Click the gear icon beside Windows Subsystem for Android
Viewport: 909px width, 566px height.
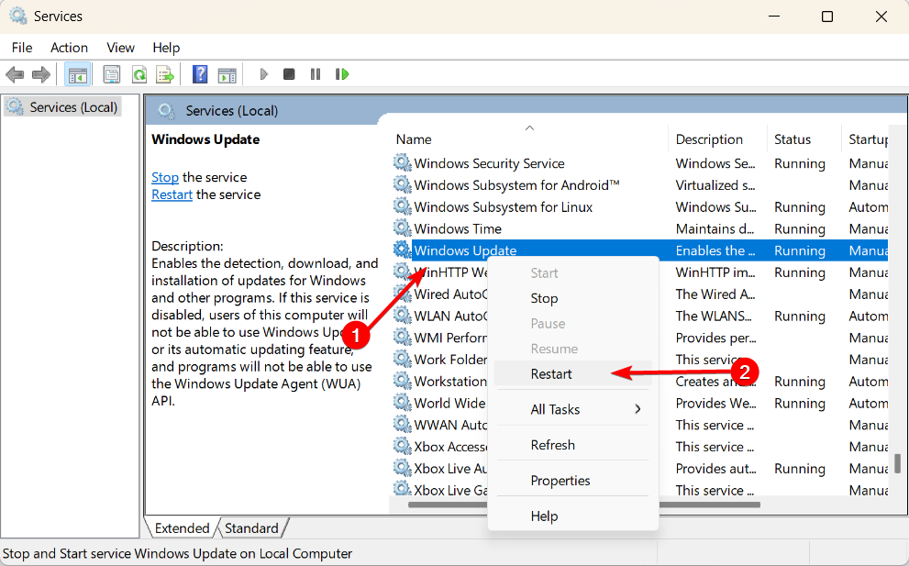[402, 185]
